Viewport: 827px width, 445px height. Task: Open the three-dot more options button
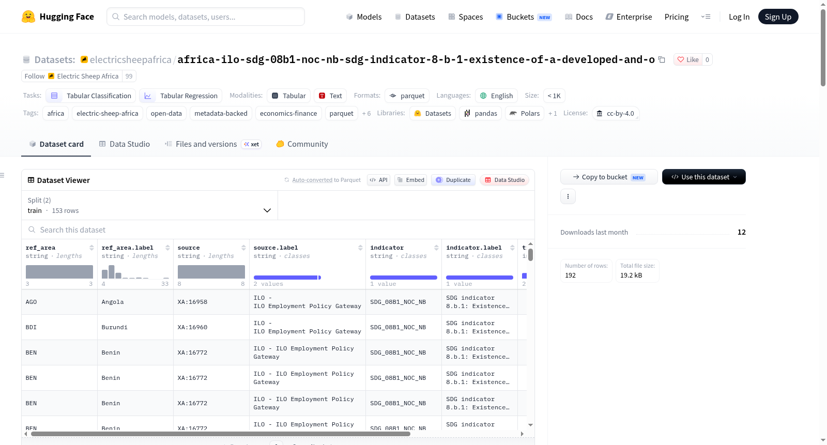tap(568, 196)
